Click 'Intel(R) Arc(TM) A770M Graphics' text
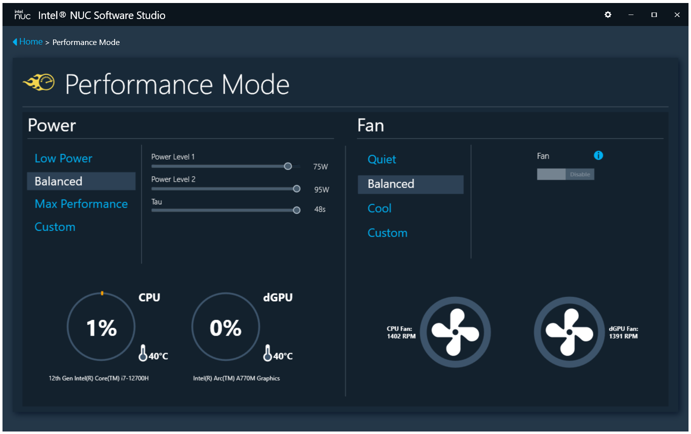Screen dimensions: 691x434 [x=237, y=378]
